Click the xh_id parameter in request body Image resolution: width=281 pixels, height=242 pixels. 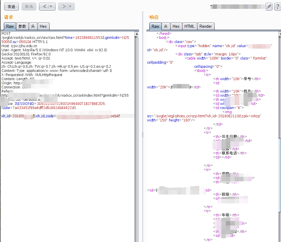pos(17,116)
